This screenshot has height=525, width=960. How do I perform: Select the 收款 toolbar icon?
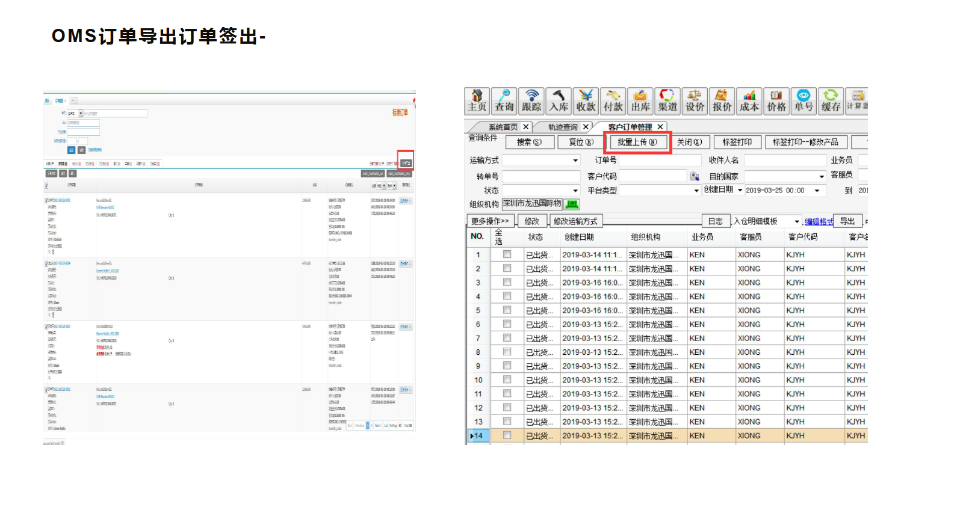tap(586, 101)
